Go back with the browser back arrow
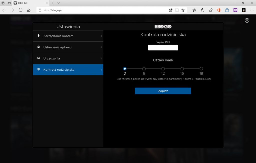This screenshot has width=256, height=163. tap(4, 10)
